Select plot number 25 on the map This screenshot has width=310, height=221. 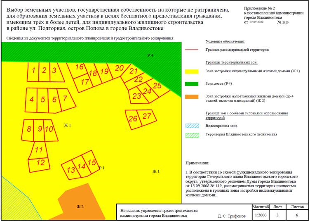(x=158, y=87)
